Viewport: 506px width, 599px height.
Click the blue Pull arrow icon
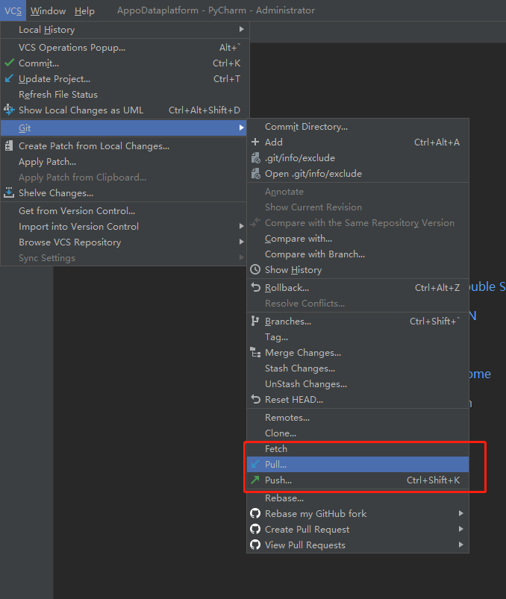[255, 464]
